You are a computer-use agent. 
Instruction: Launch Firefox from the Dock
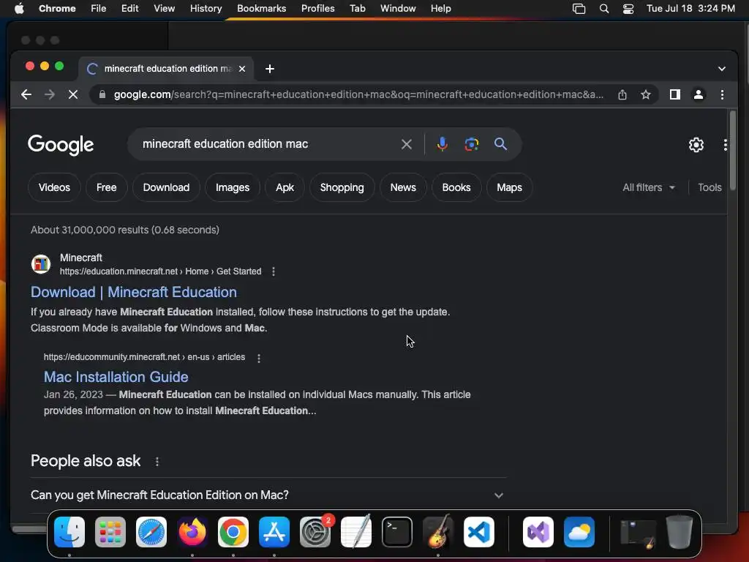(192, 532)
